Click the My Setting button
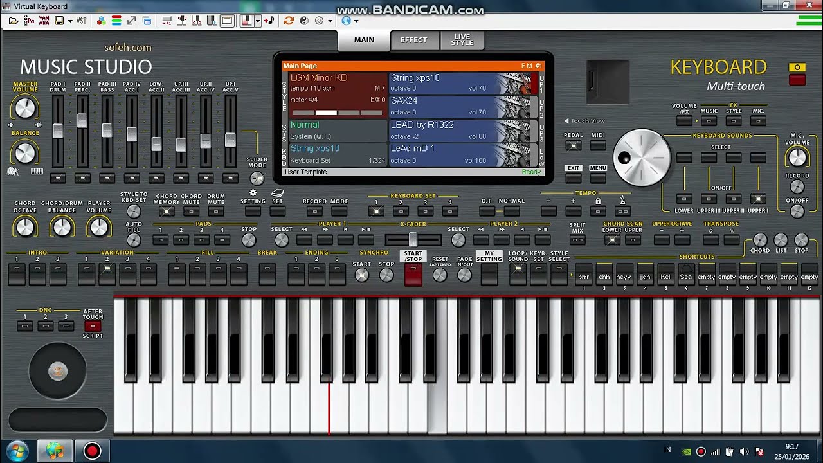Image resolution: width=823 pixels, height=463 pixels. (489, 275)
